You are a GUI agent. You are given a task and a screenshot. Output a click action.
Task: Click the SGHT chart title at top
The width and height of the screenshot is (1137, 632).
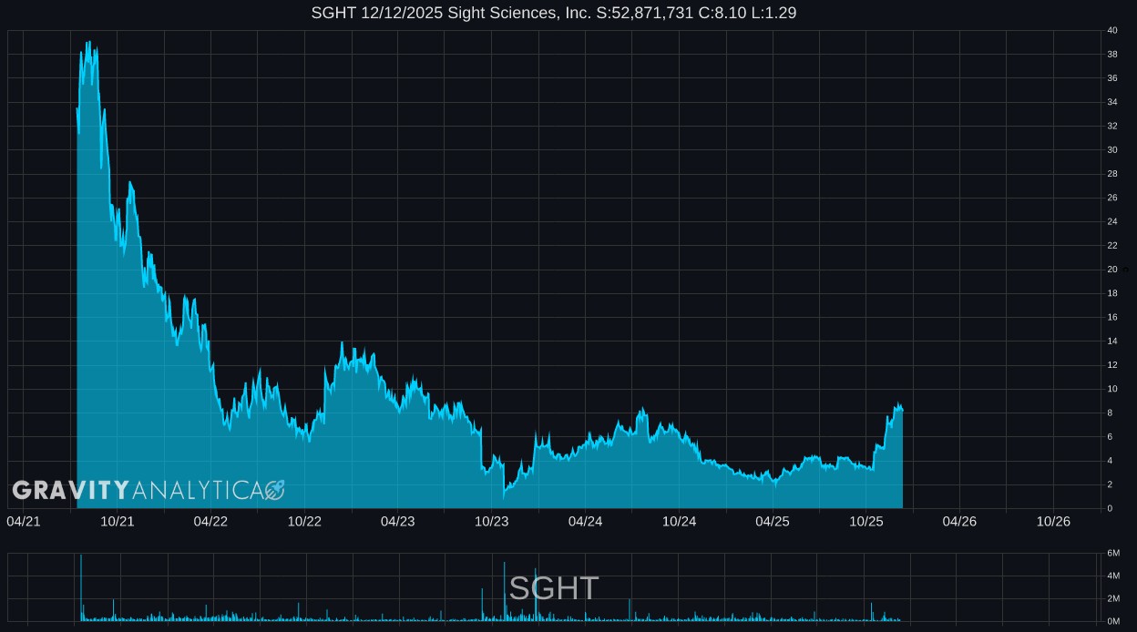pyautogui.click(x=553, y=13)
